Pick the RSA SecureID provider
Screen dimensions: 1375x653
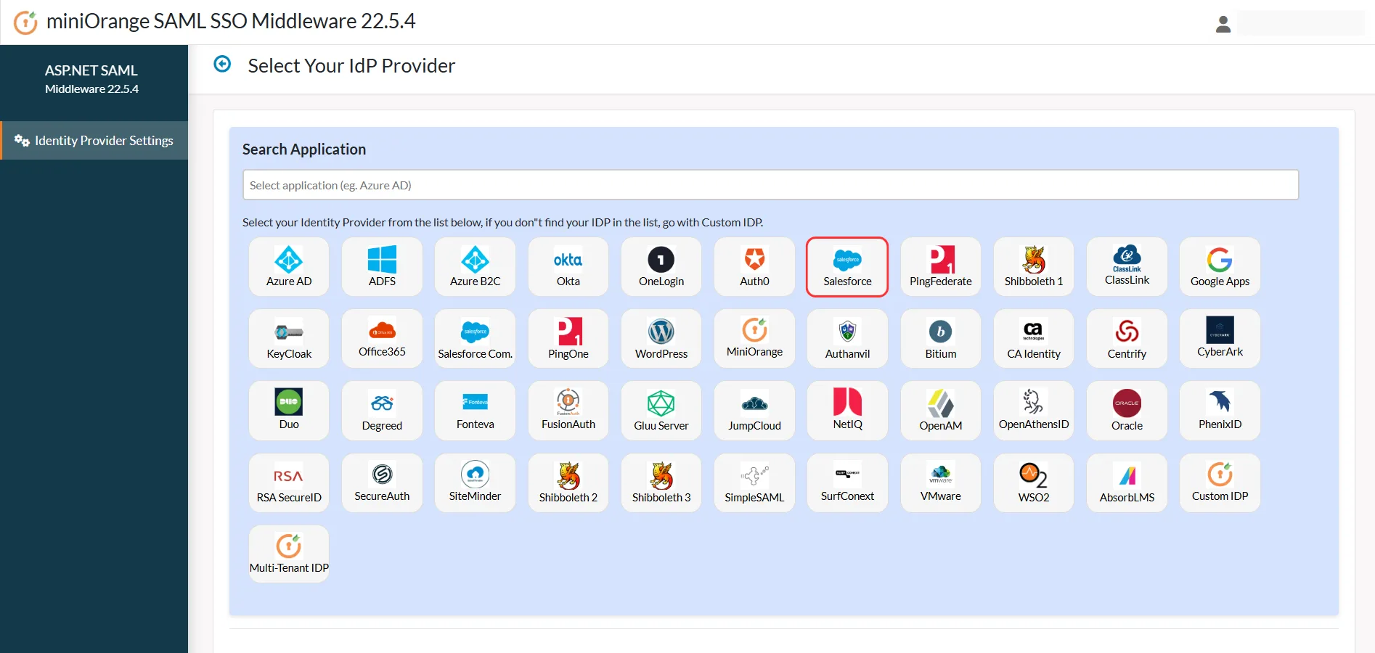point(288,482)
